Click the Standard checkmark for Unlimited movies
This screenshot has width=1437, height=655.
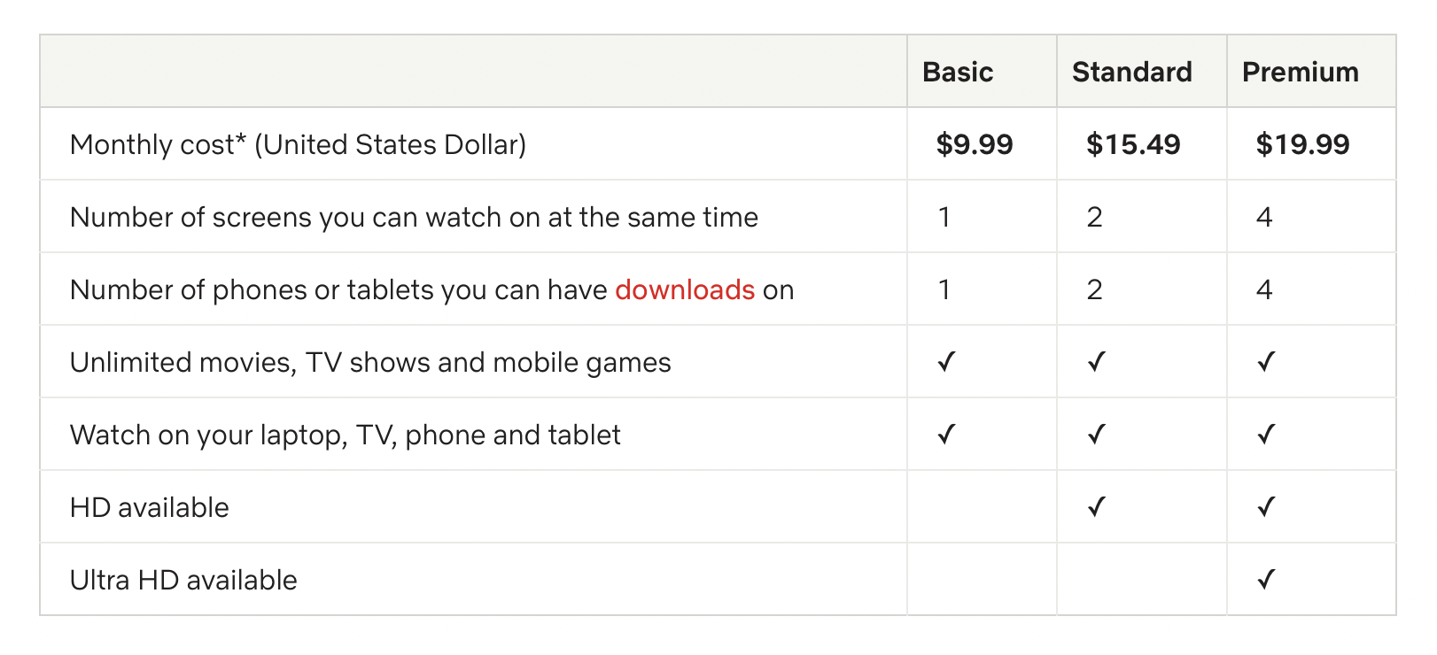(1097, 362)
